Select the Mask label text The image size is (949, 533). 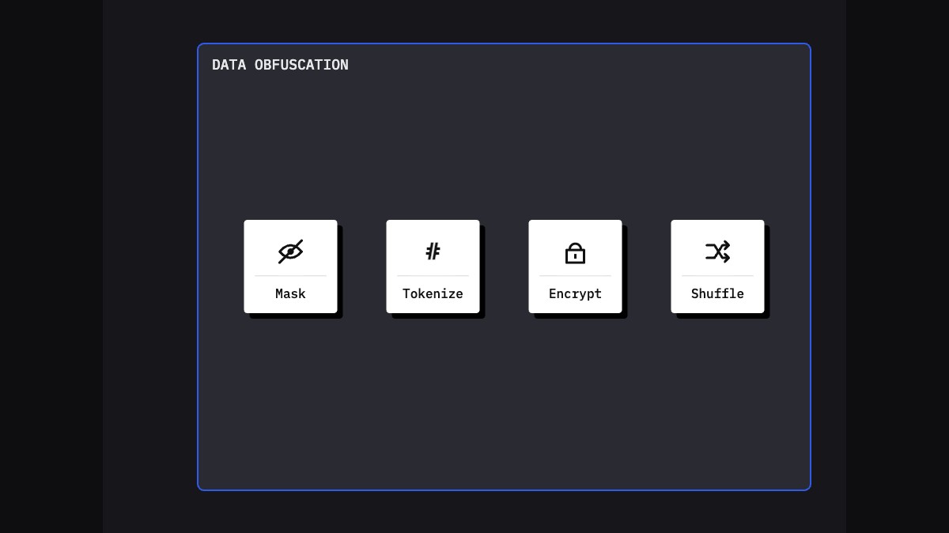[290, 293]
